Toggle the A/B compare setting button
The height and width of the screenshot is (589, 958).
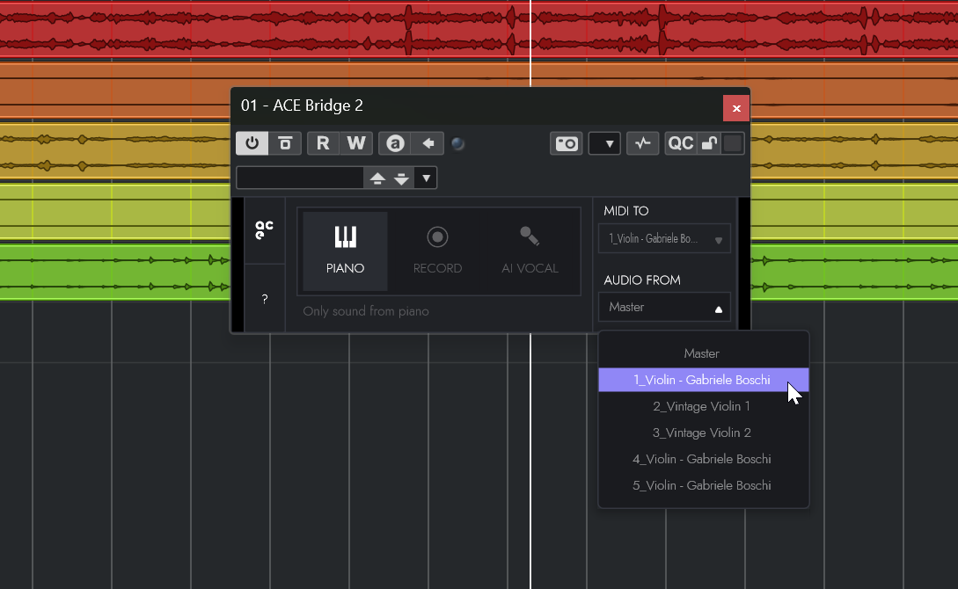pyautogui.click(x=395, y=143)
